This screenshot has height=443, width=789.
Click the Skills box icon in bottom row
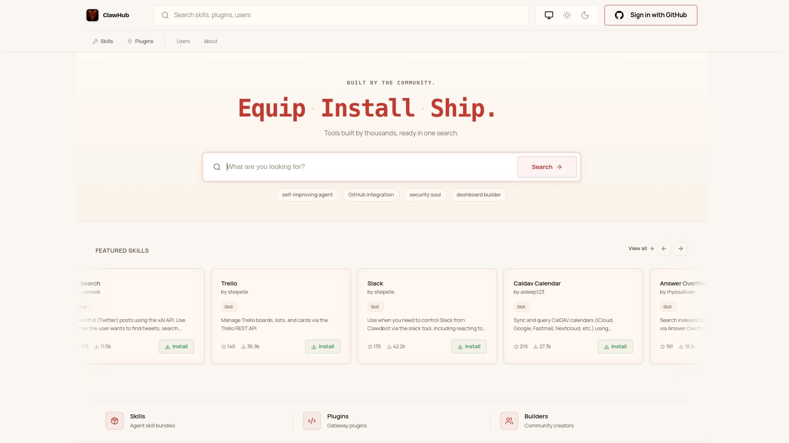[115, 421]
